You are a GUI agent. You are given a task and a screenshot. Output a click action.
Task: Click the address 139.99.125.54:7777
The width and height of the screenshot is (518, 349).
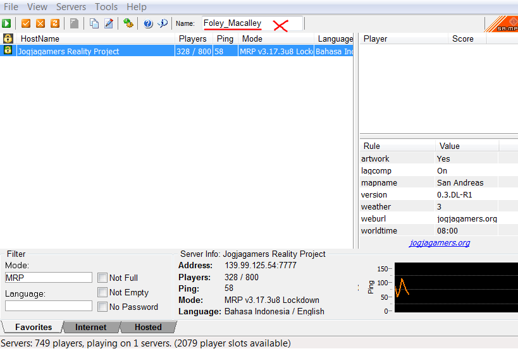[261, 265]
